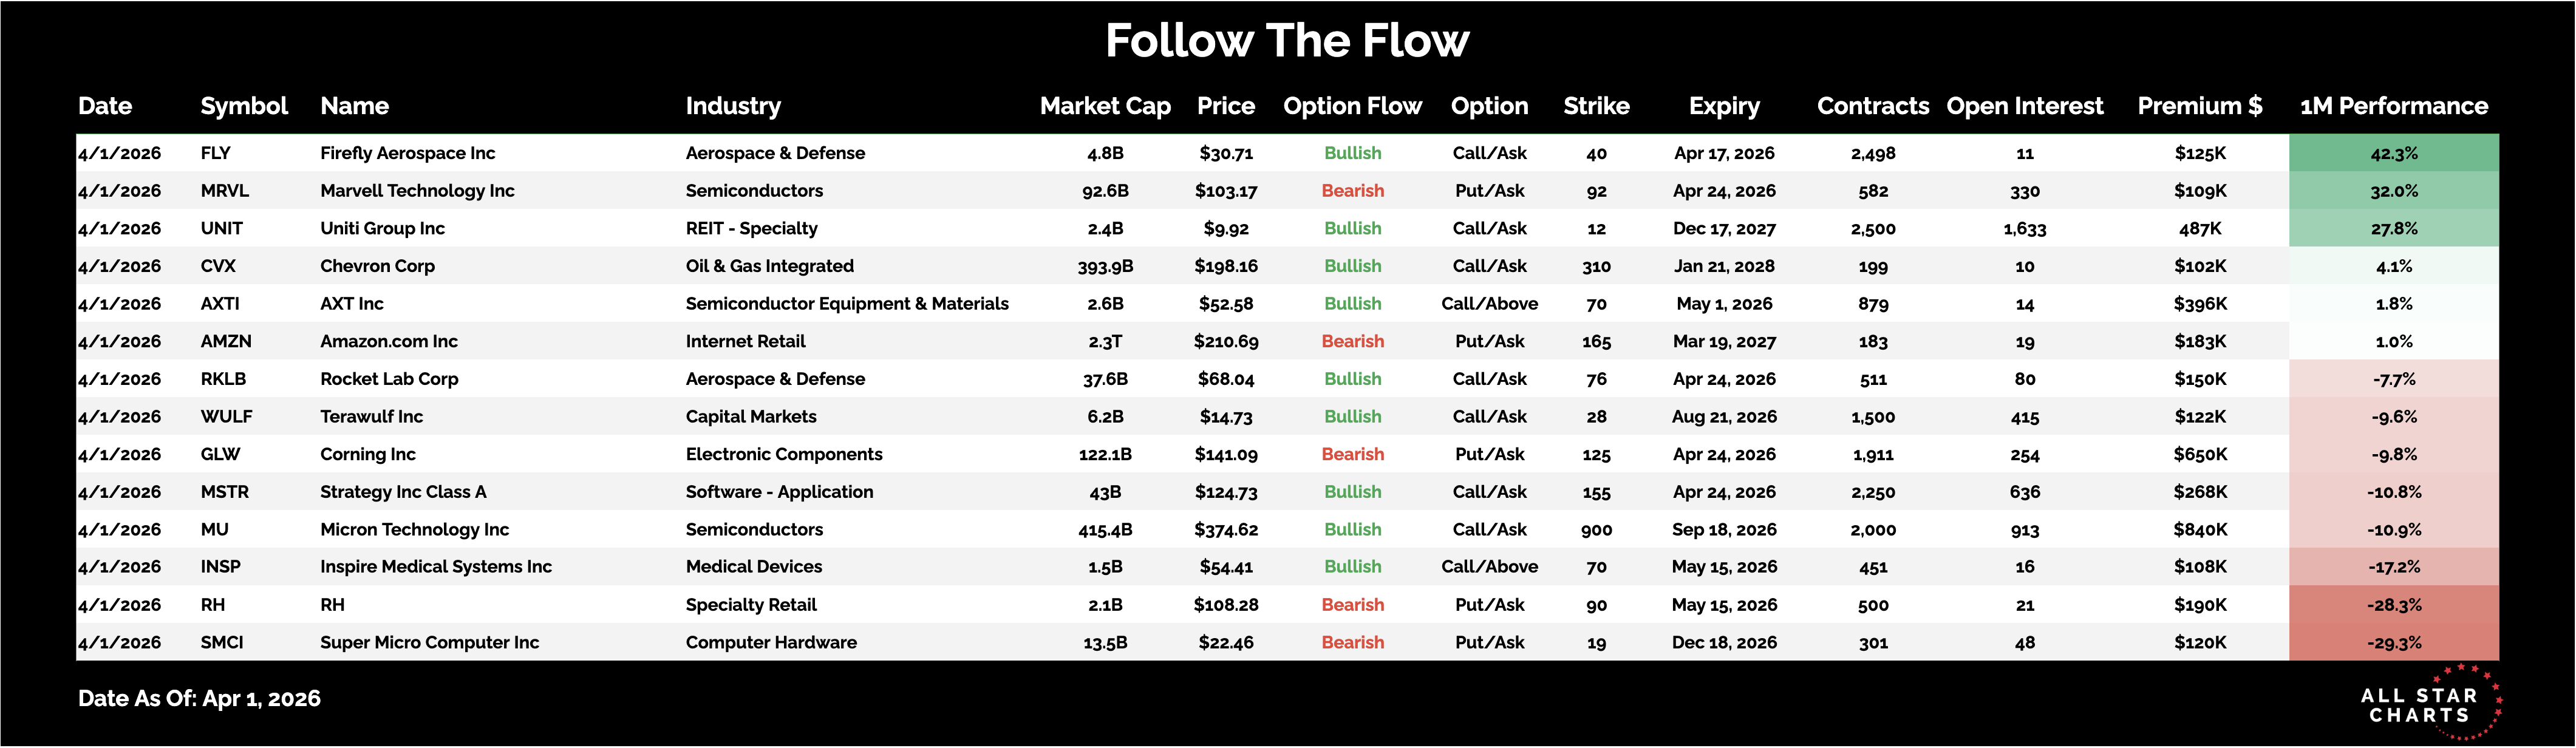Click the Date As Of footer text
Image resolution: width=2576 pixels, height=748 pixels.
click(x=199, y=698)
